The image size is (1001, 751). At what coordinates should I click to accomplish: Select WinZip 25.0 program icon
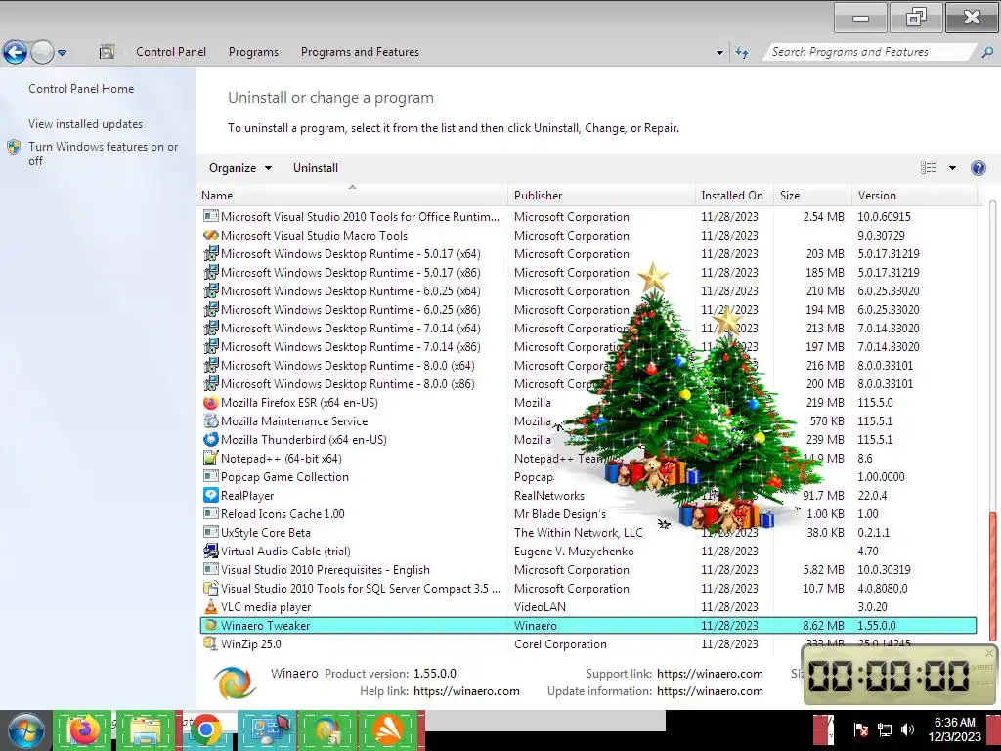coord(211,643)
